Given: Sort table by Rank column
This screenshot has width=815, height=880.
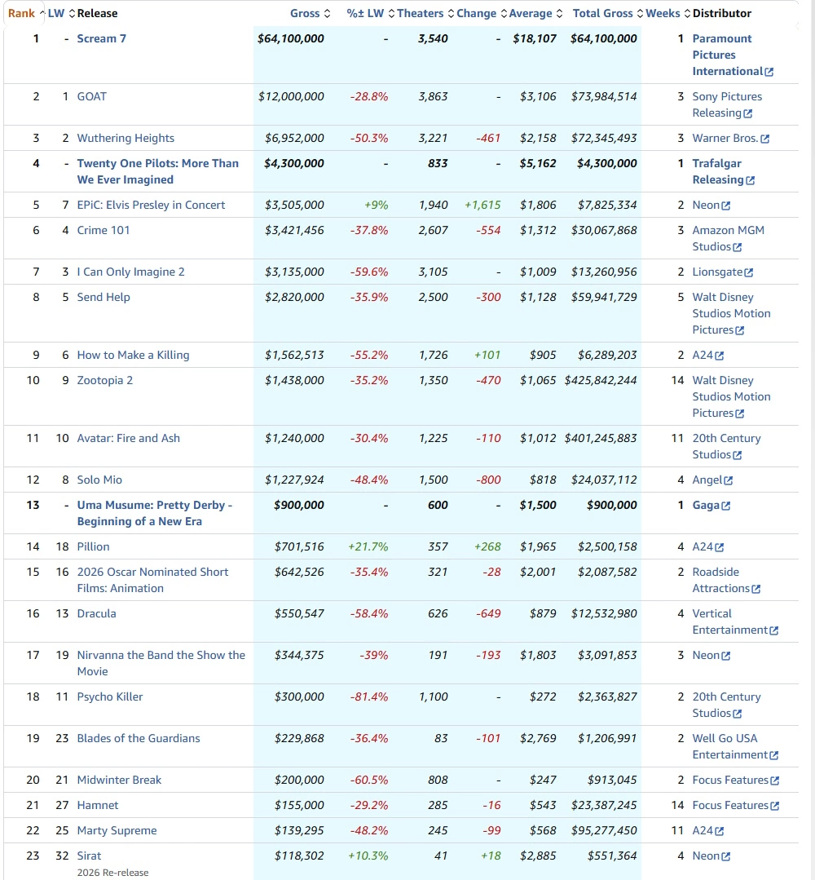Looking at the screenshot, I should [x=26, y=14].
